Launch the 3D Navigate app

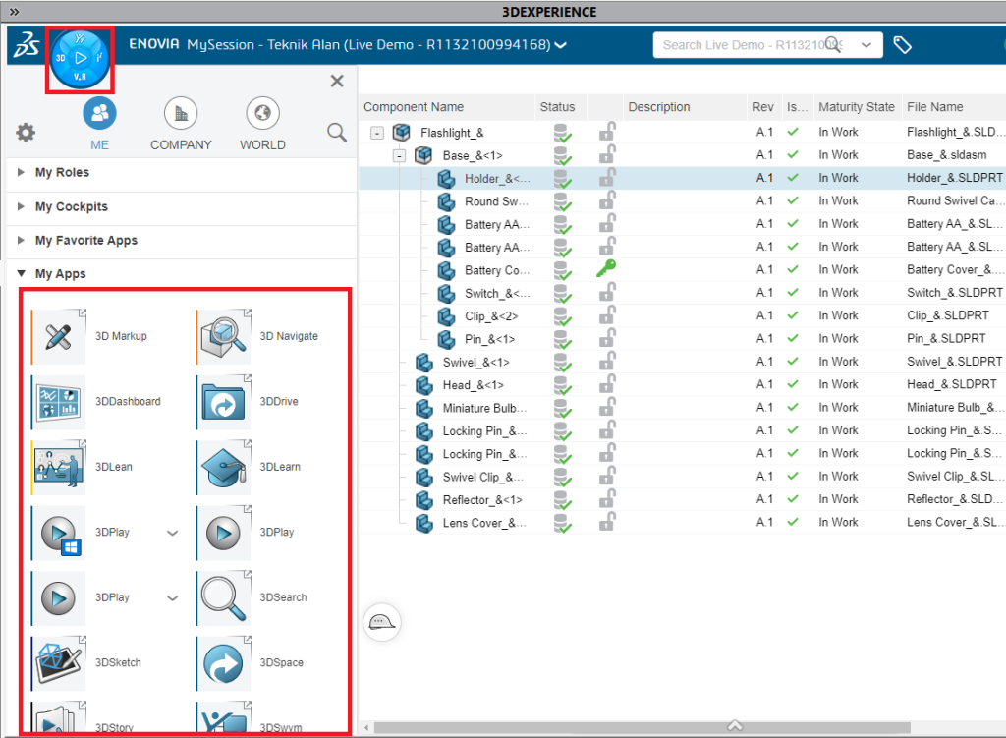[224, 336]
